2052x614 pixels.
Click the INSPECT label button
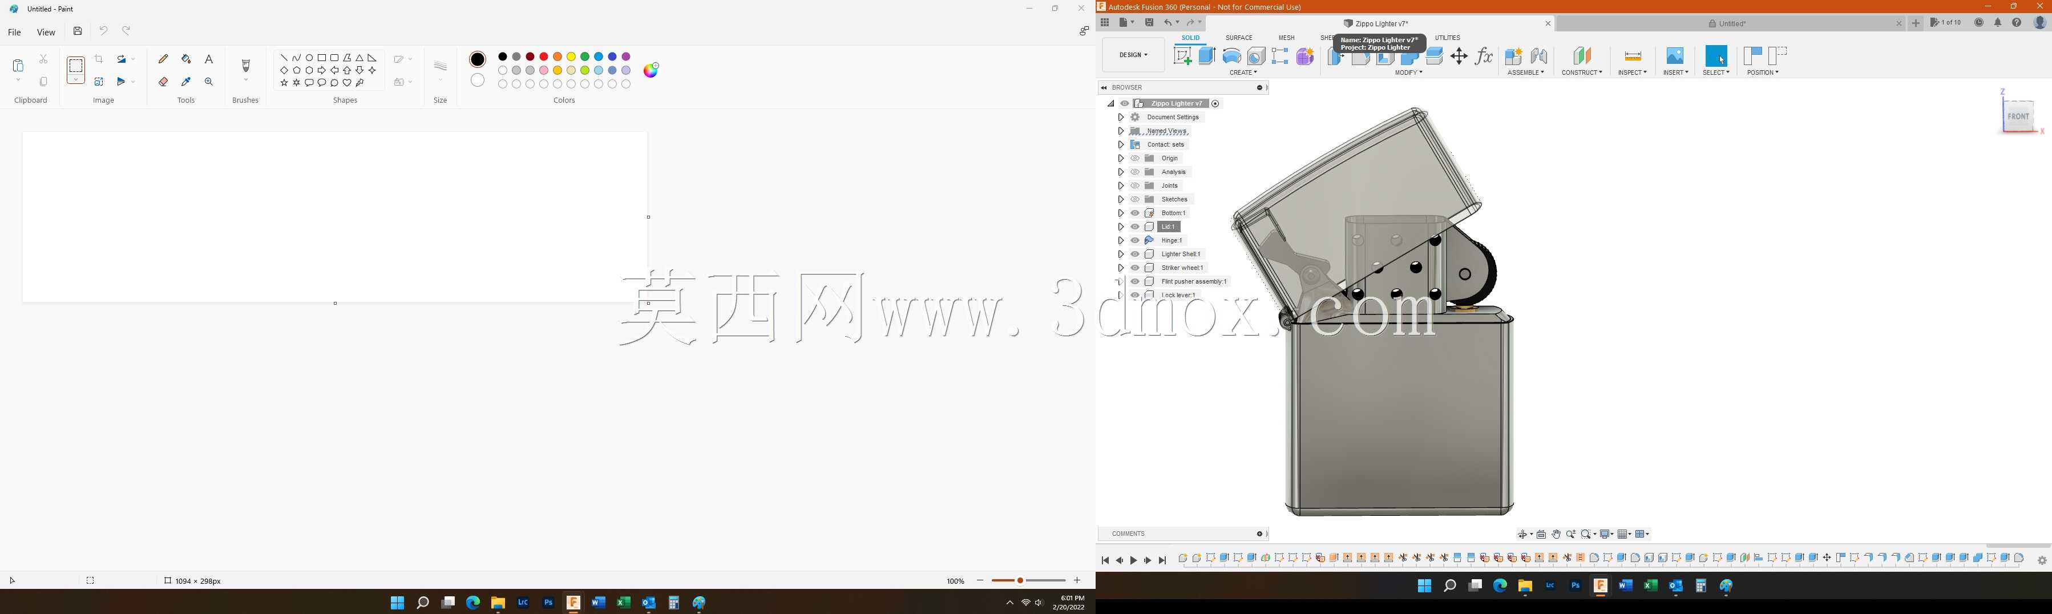pos(1632,72)
